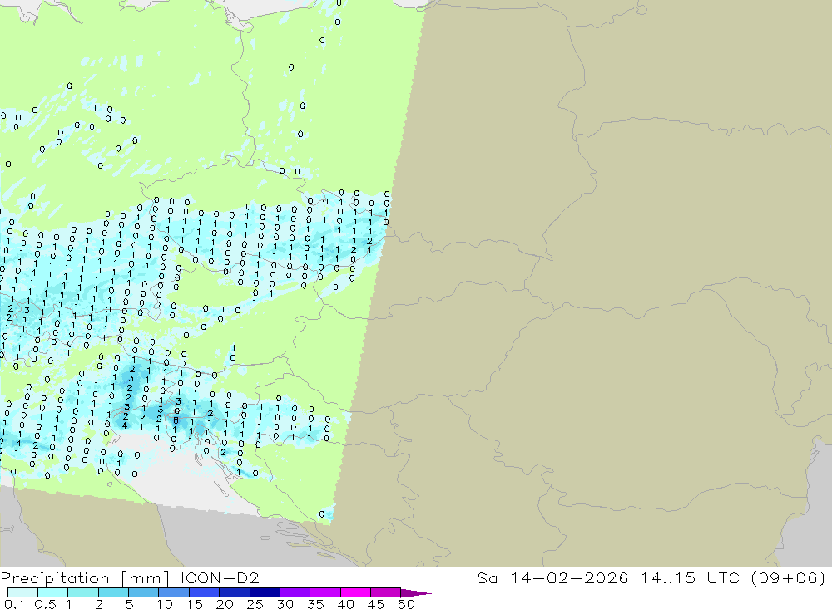This screenshot has width=832, height=609.
Task: Click the 'ICON-D2' model name label
Action: point(220,577)
